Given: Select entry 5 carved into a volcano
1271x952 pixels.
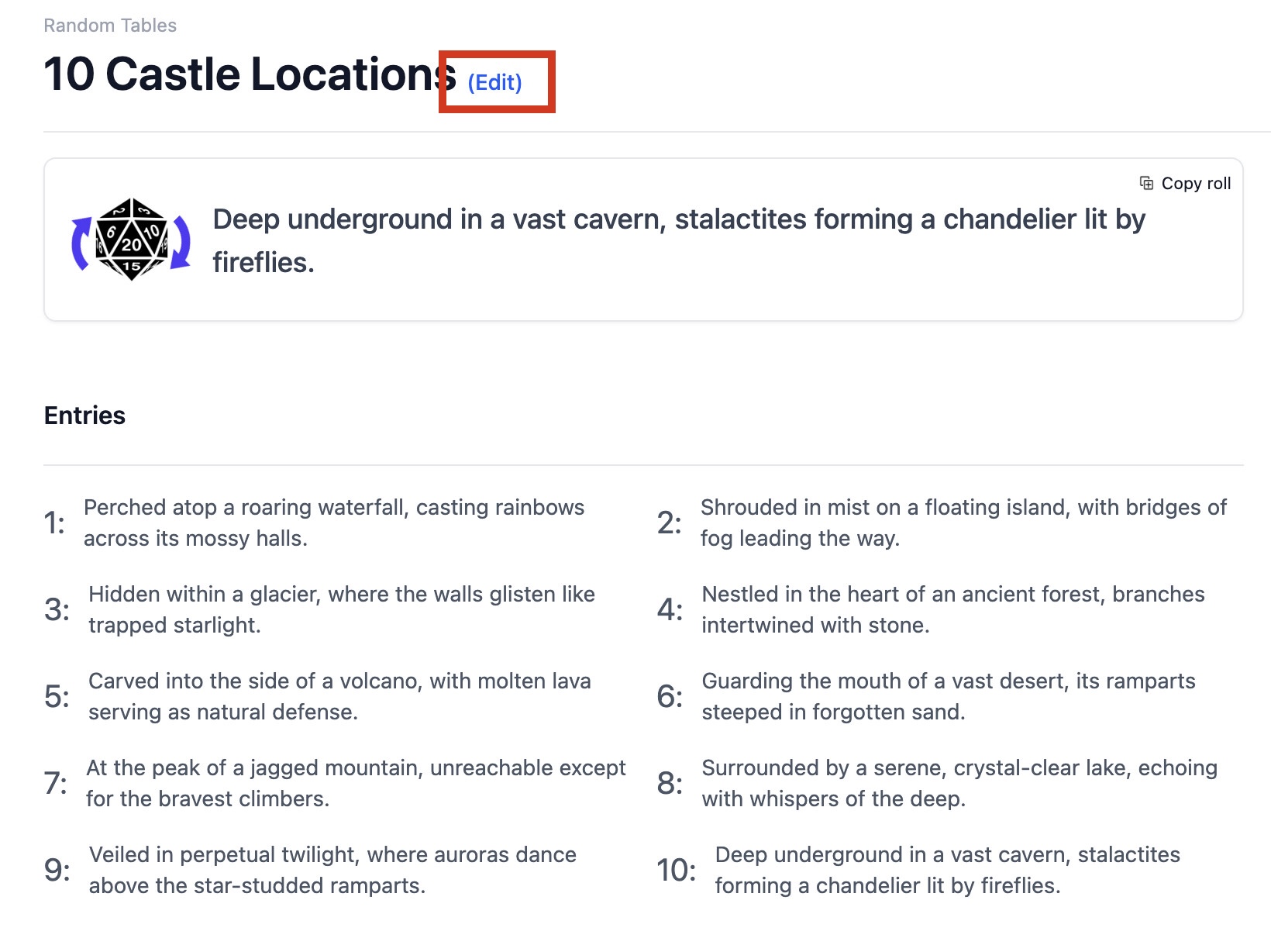Looking at the screenshot, I should (x=339, y=696).
